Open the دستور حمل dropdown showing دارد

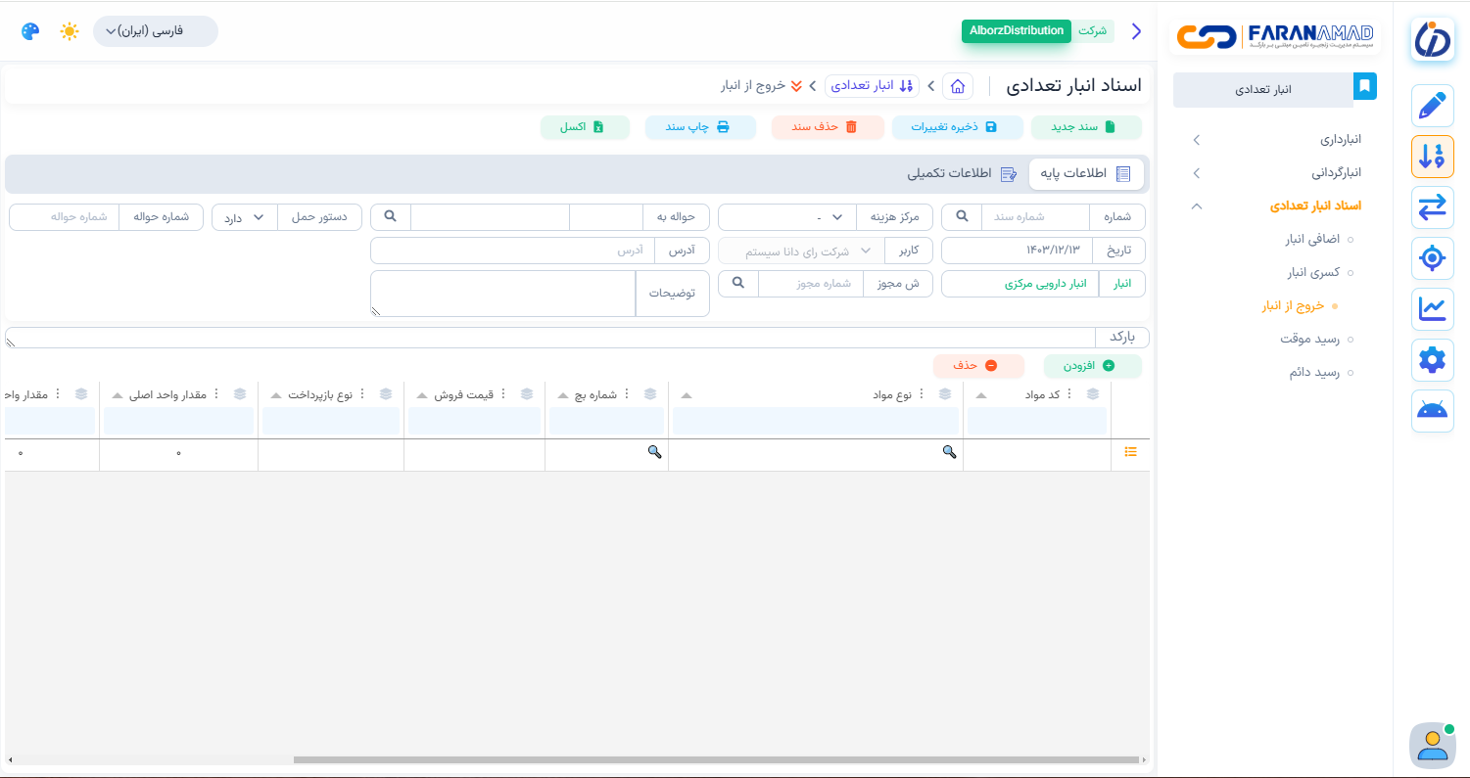coord(245,217)
